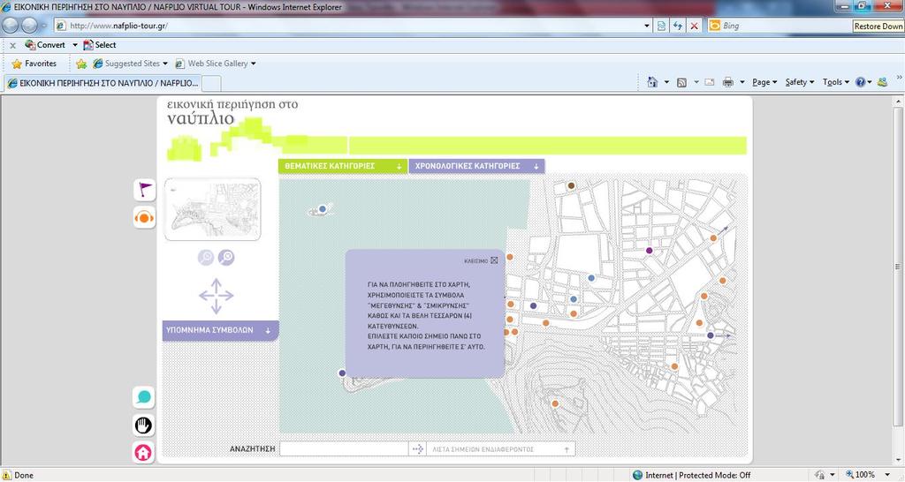Go to the pink home icon
Screen dimensions: 905x482
[x=144, y=453]
